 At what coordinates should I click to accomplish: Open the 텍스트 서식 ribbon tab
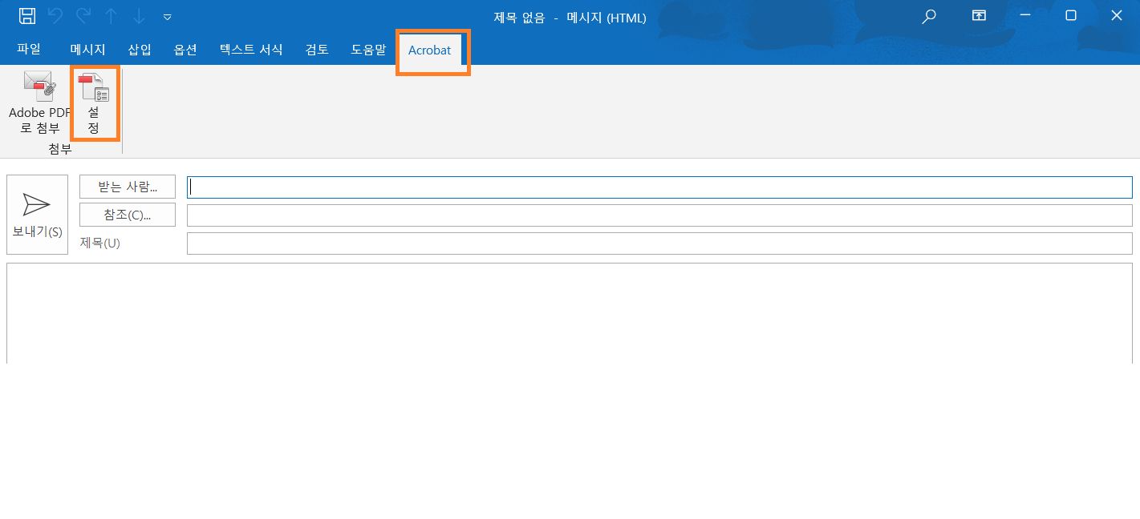pos(250,50)
